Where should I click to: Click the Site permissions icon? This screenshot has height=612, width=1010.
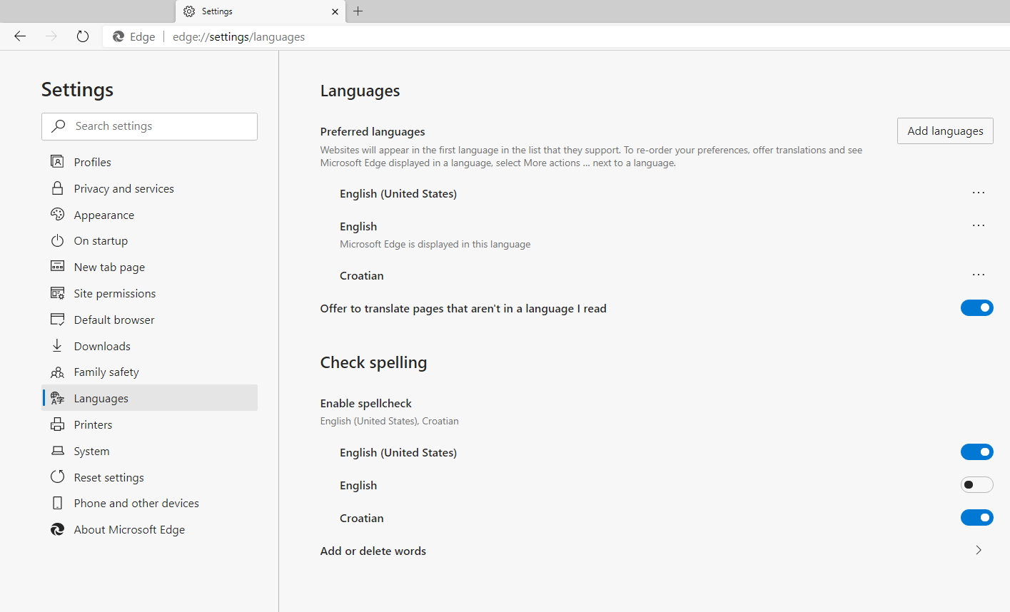coord(57,292)
